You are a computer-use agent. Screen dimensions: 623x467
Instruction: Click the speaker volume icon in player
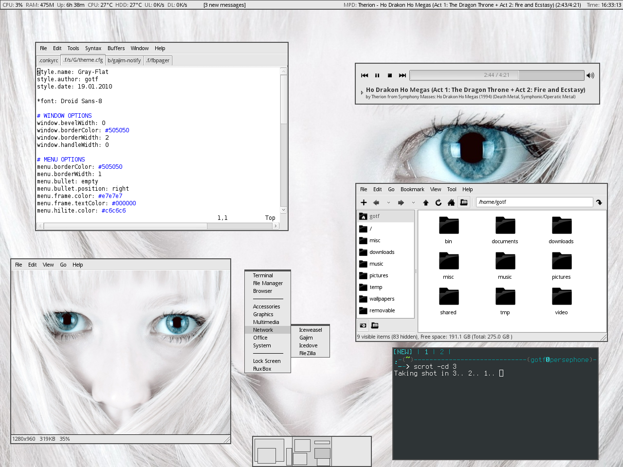click(590, 75)
